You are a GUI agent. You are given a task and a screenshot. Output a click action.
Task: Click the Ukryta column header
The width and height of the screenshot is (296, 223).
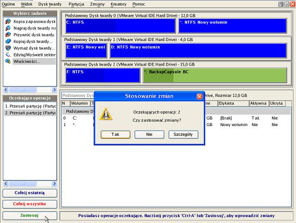click(x=277, y=103)
